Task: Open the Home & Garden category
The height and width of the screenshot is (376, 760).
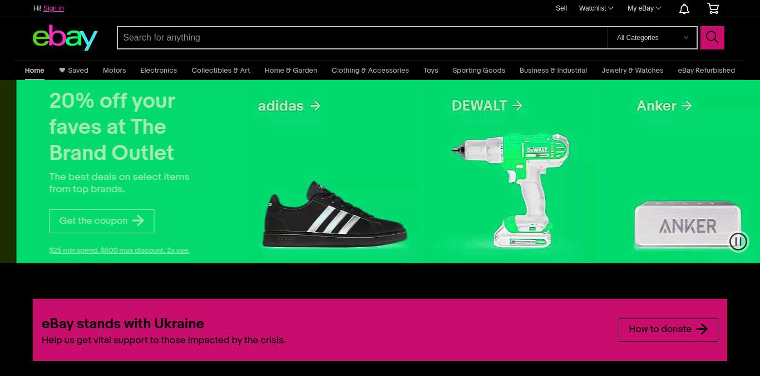Action: (290, 71)
